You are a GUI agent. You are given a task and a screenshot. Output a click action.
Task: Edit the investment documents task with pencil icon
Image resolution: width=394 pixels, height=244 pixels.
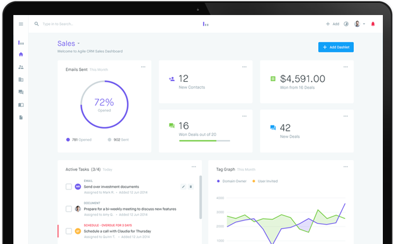click(x=183, y=187)
